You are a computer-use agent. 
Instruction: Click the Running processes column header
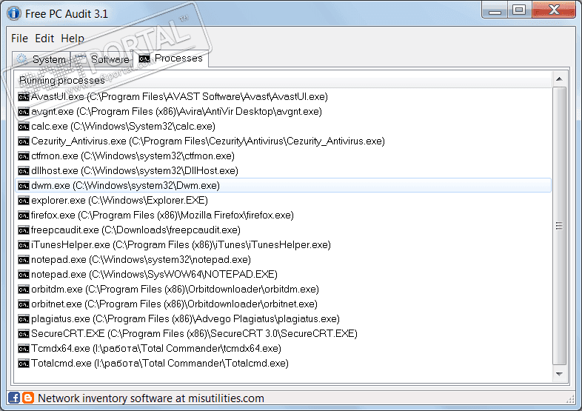(x=283, y=80)
